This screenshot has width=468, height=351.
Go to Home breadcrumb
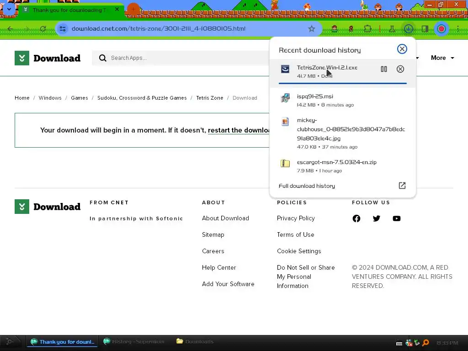point(22,98)
